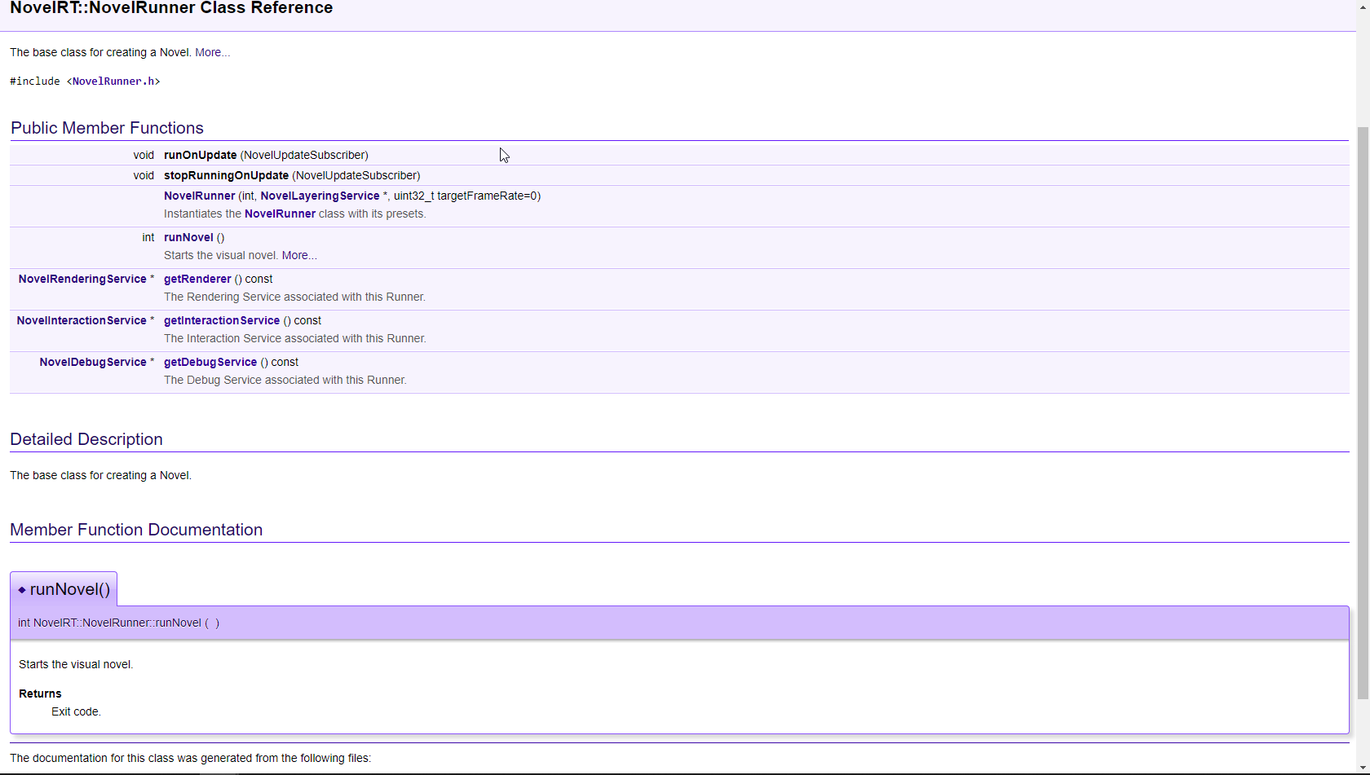Click the runOnUpdate member function link
This screenshot has height=775, width=1370.
point(200,155)
